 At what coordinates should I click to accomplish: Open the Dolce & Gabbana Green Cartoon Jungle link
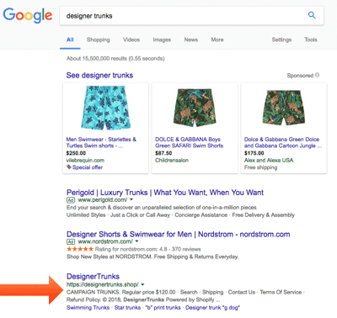click(283, 142)
